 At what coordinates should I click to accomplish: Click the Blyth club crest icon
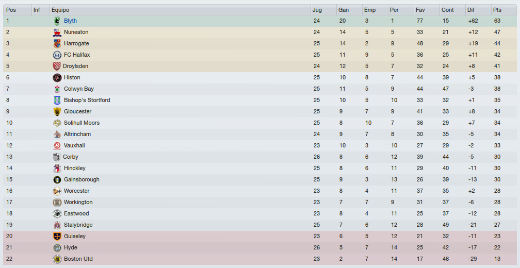coord(57,21)
